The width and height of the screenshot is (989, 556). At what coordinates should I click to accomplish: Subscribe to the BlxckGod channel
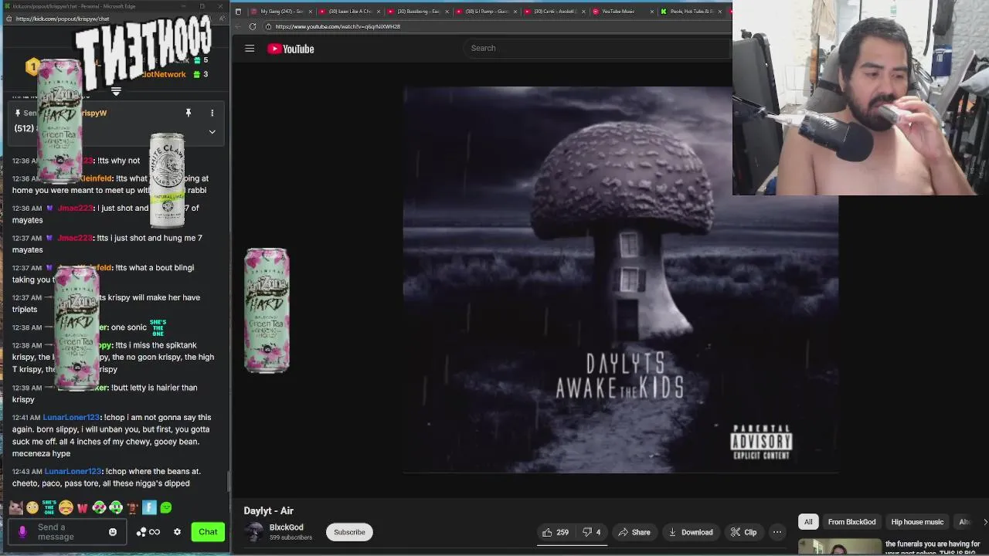pos(349,532)
